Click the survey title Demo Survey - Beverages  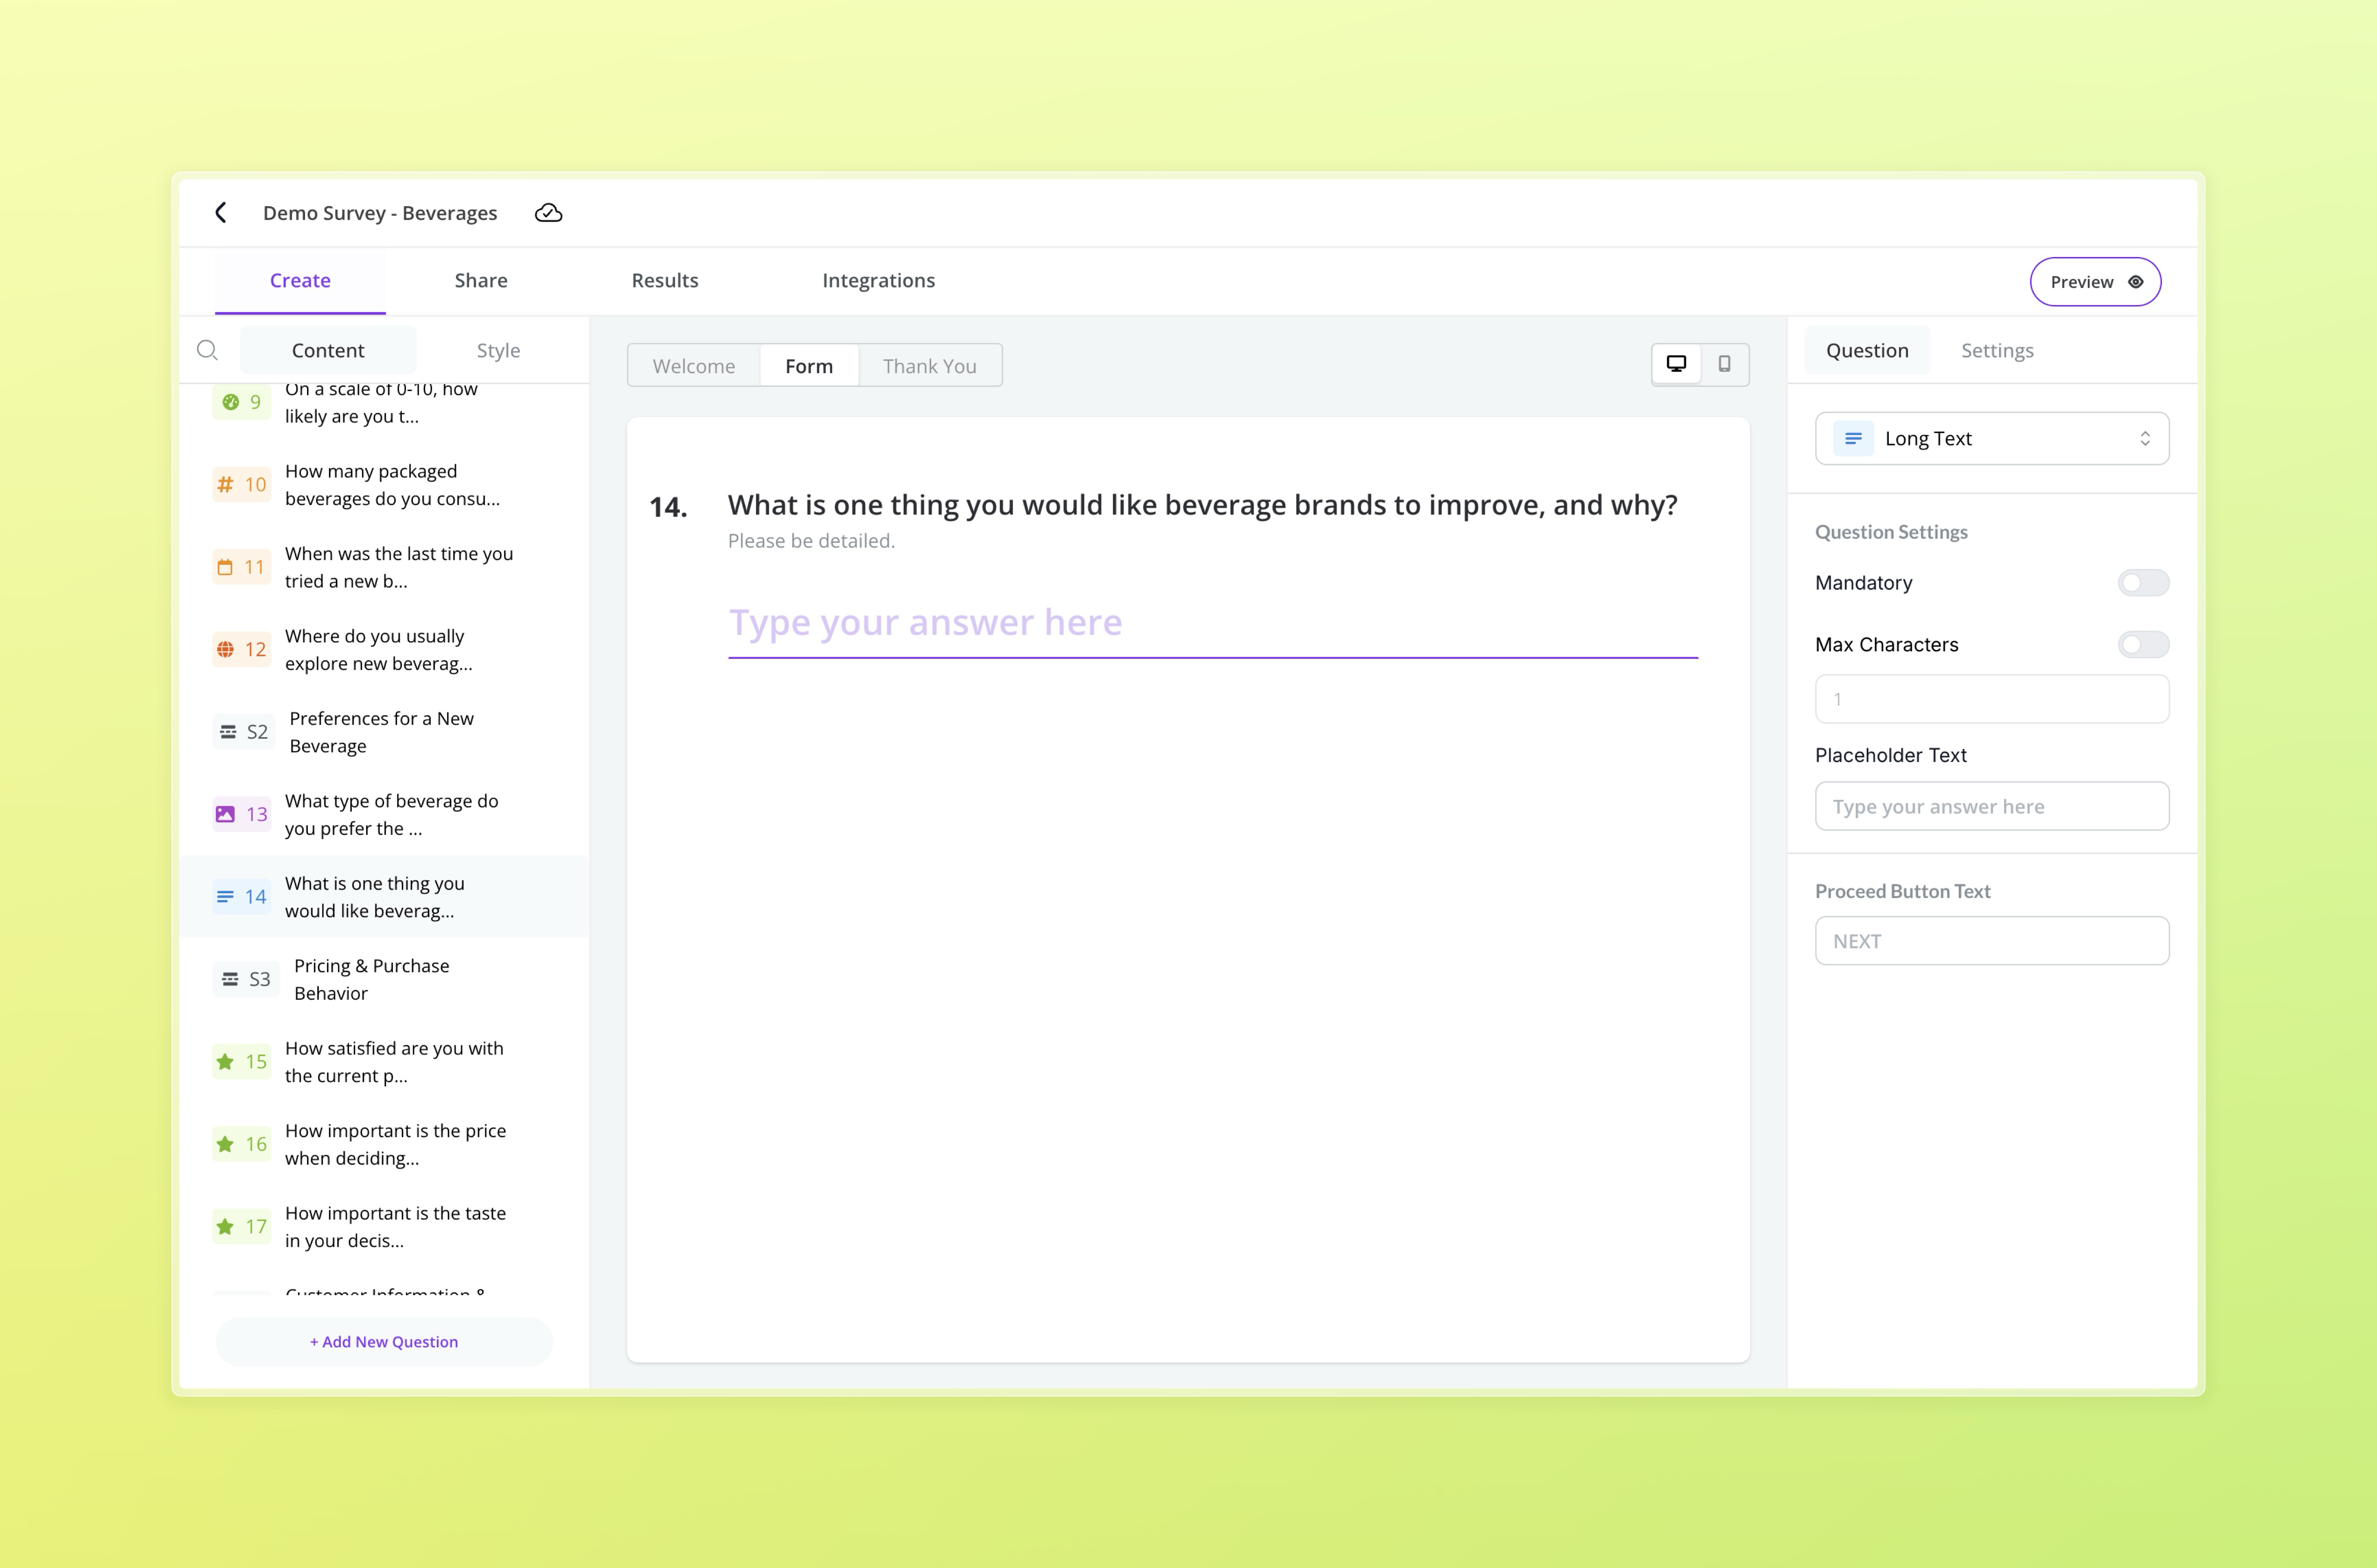380,213
